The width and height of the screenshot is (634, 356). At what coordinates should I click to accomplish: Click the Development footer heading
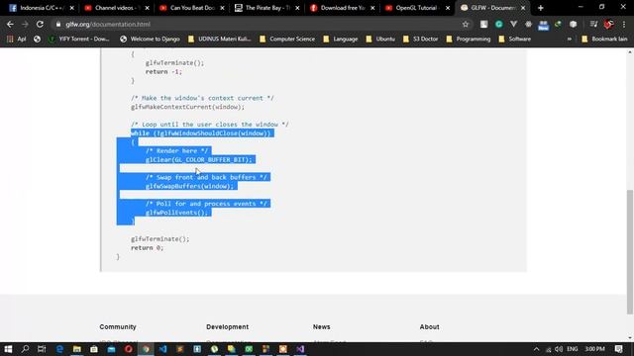point(227,327)
